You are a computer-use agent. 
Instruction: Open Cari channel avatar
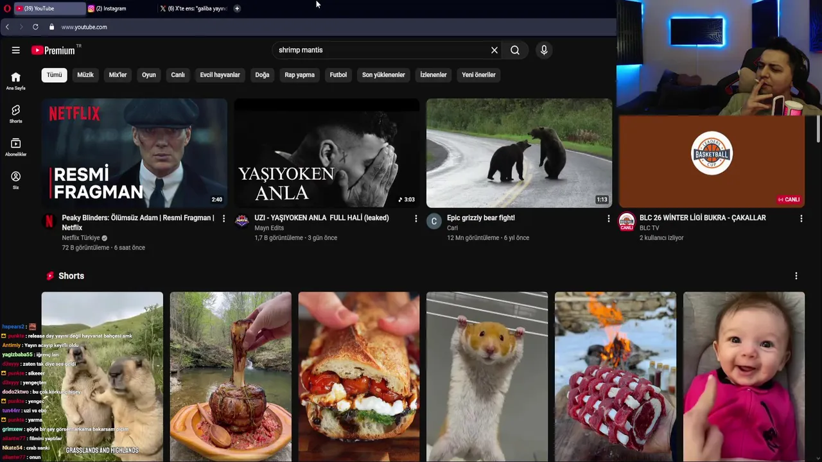tap(434, 221)
